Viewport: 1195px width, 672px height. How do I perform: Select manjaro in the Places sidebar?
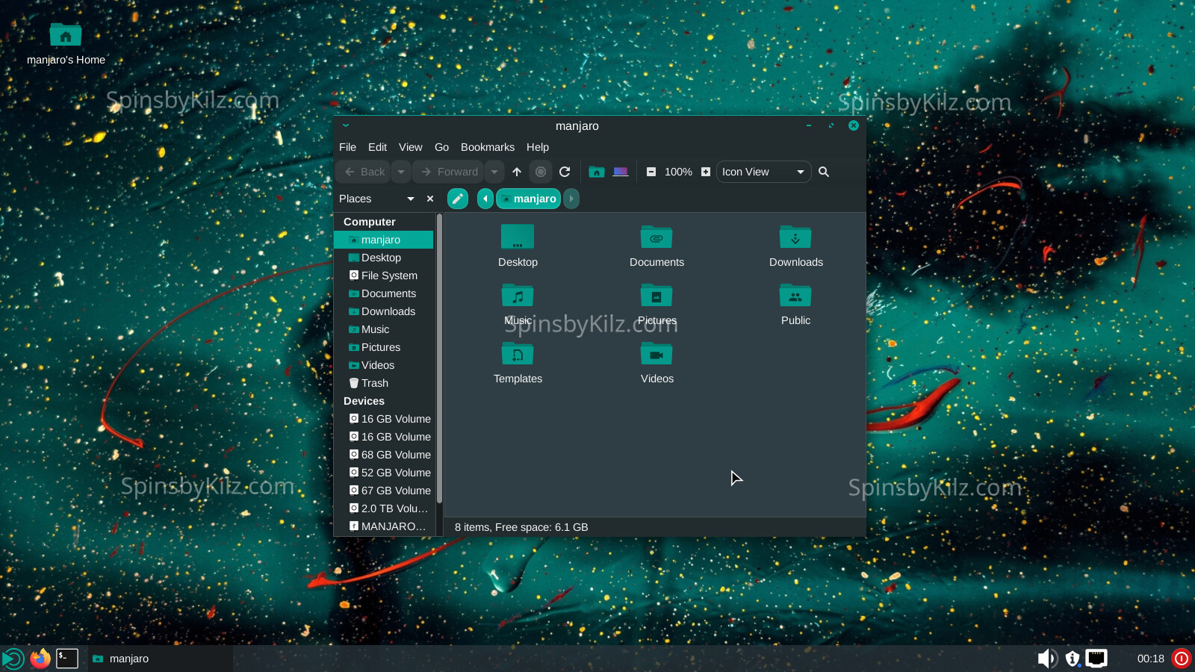(384, 240)
